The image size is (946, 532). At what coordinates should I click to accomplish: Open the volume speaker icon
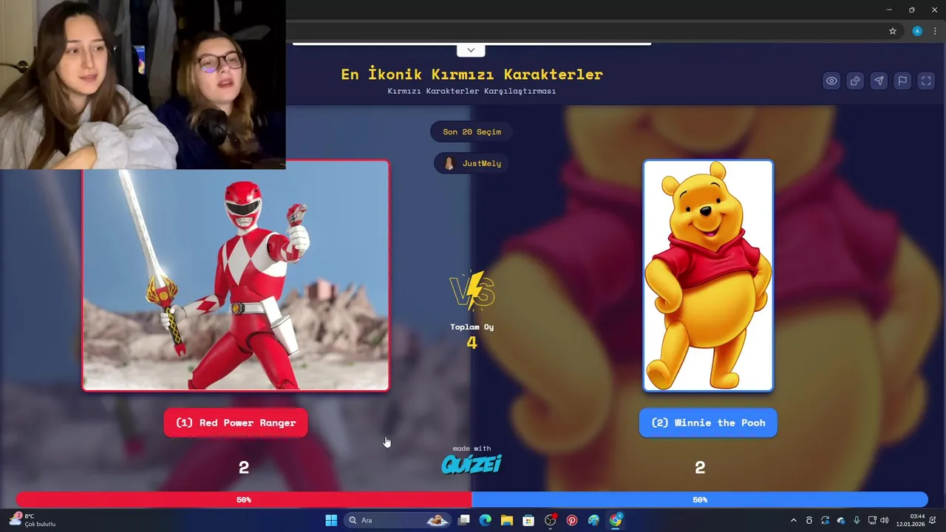(885, 520)
